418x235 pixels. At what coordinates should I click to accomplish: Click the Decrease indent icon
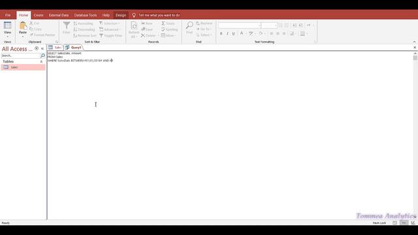tap(295, 25)
